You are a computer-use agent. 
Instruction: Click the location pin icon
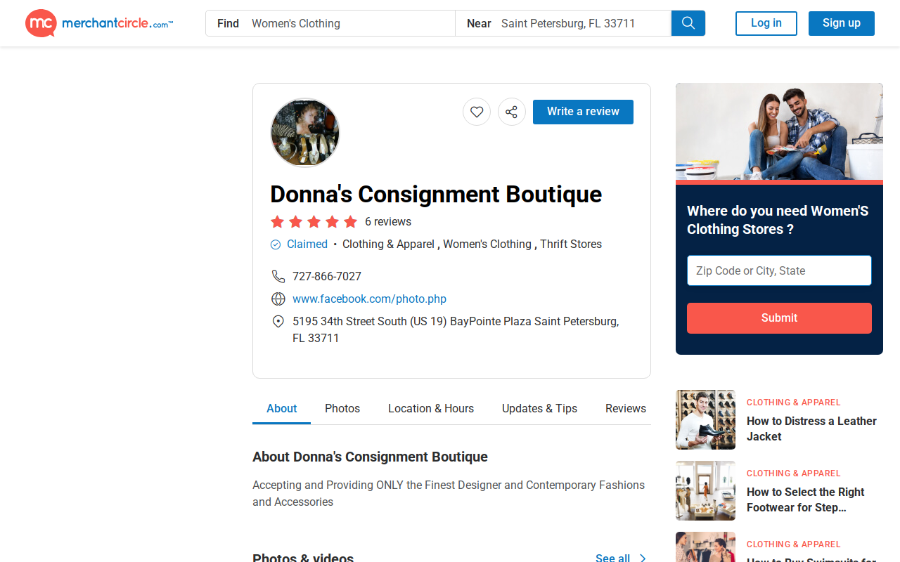[278, 321]
